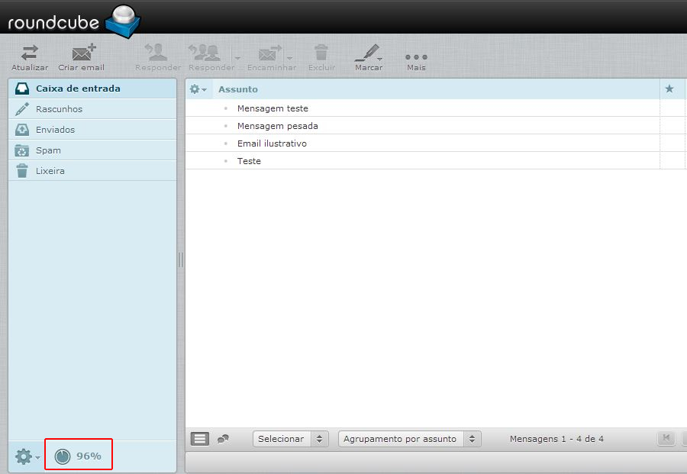
Task: Expand the Agrupamento por assunto combo box
Action: 409,439
